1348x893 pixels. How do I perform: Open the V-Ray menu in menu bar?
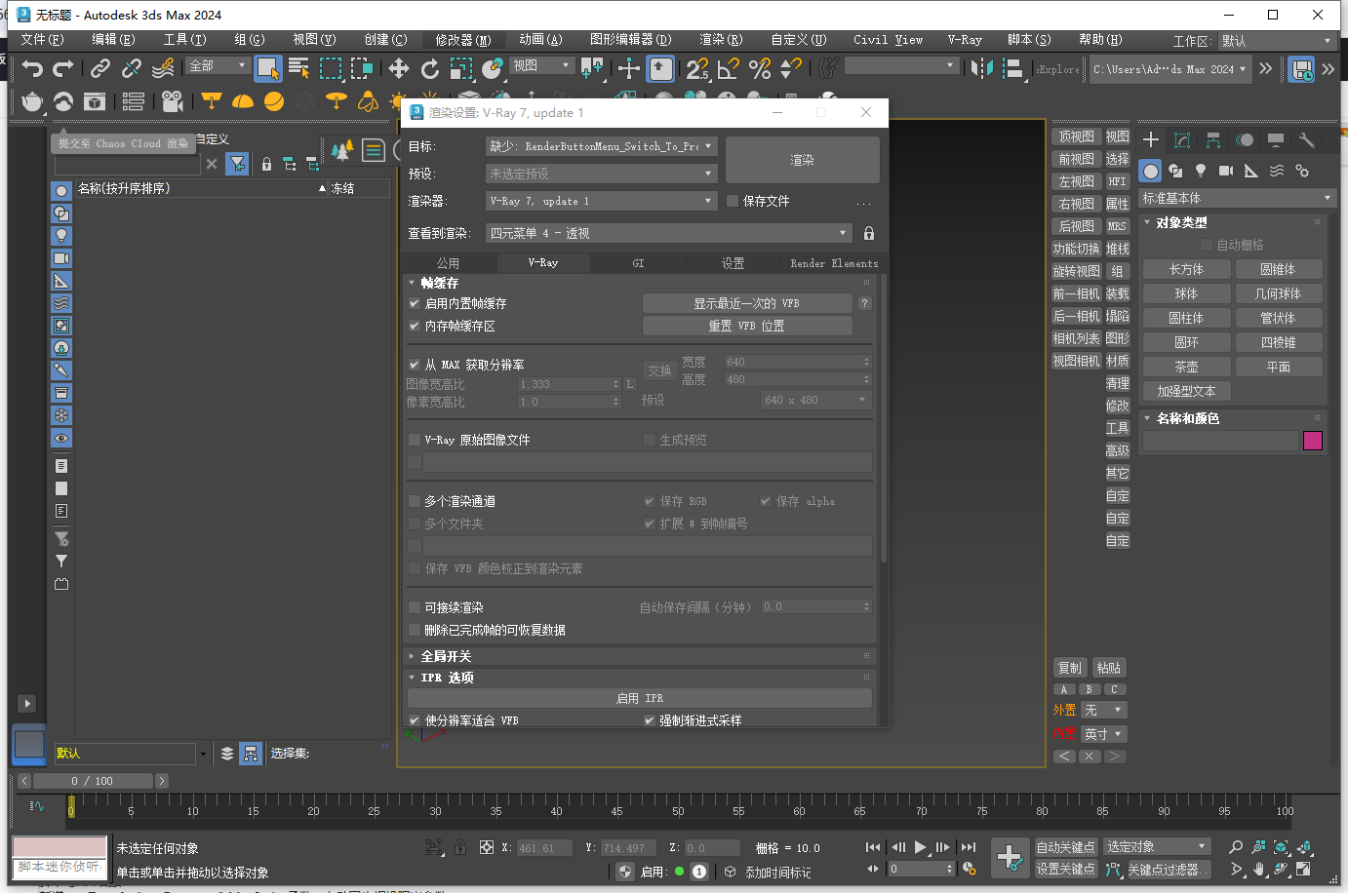pyautogui.click(x=965, y=40)
